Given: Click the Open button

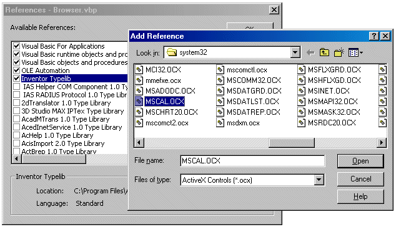Looking at the screenshot, I should point(360,161).
